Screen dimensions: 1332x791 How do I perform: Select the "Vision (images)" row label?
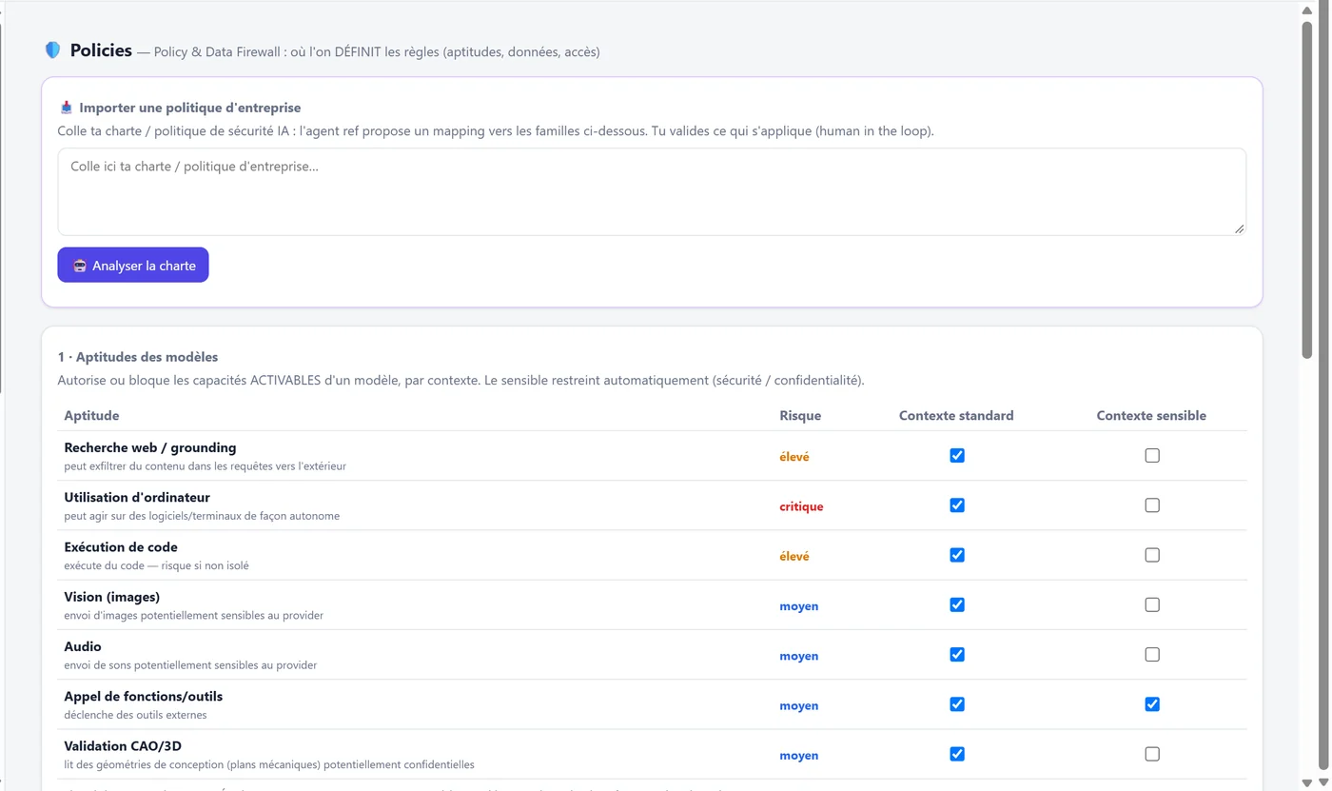pyautogui.click(x=112, y=597)
